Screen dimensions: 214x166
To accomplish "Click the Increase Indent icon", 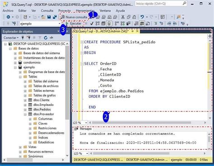I will 175,23.
